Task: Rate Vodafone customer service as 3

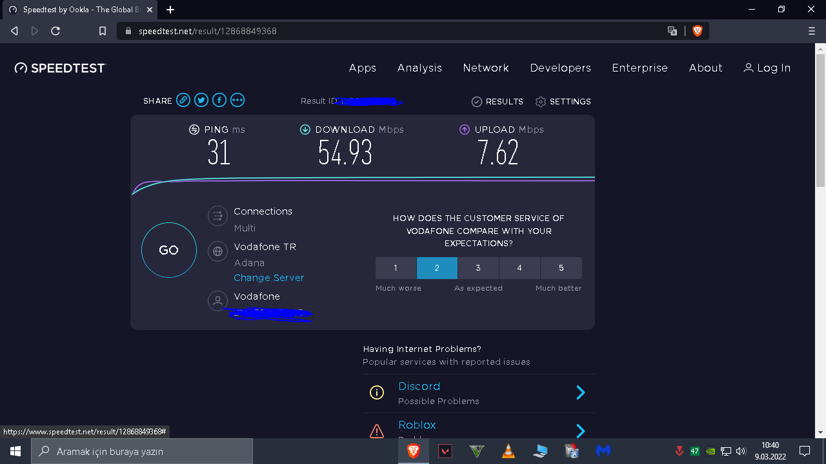Action: (x=478, y=268)
